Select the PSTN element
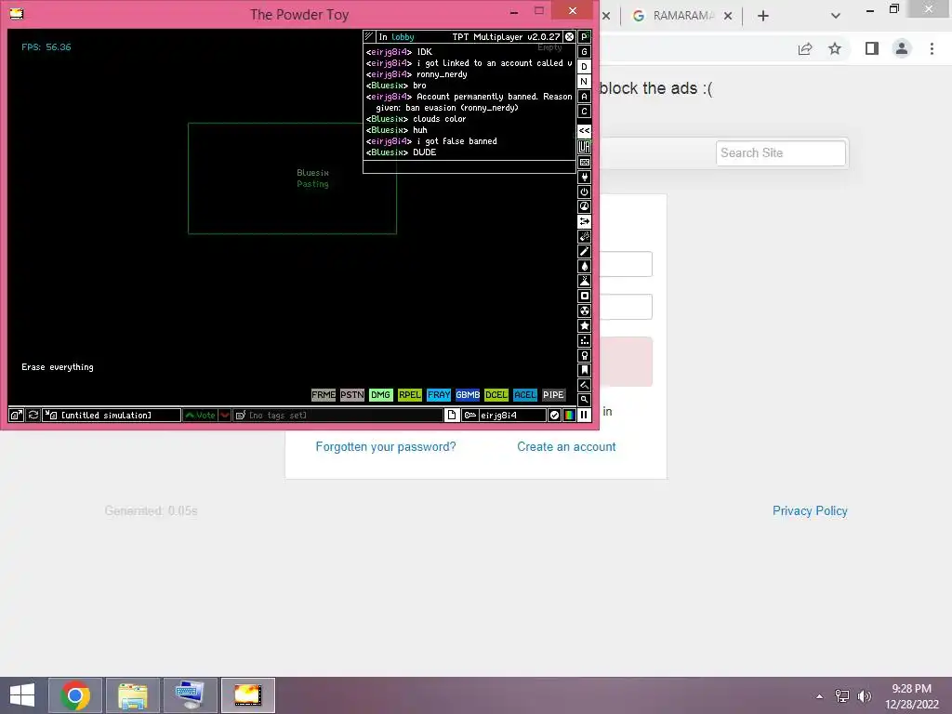This screenshot has height=714, width=952. click(x=352, y=395)
